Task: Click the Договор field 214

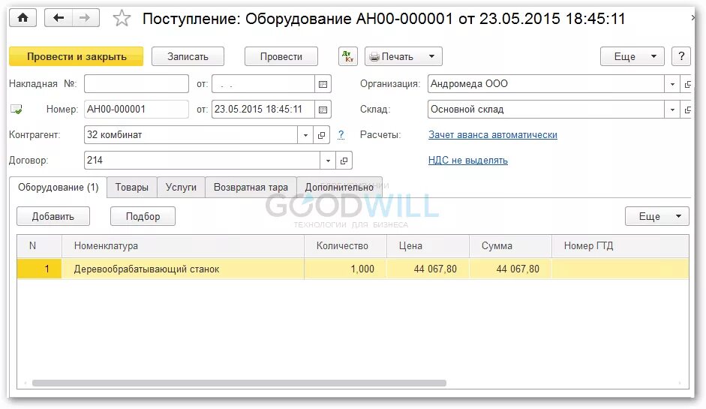Action: point(202,161)
